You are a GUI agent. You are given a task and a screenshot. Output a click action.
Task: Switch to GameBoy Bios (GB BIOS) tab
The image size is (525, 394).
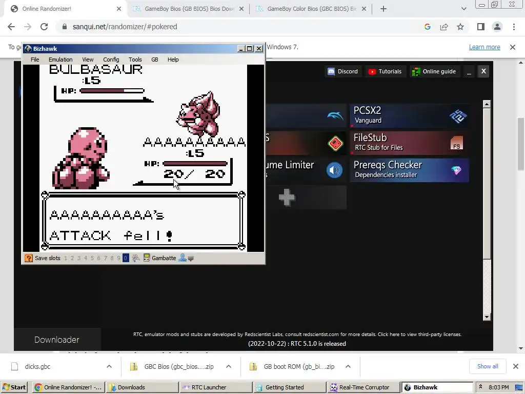coord(188,9)
